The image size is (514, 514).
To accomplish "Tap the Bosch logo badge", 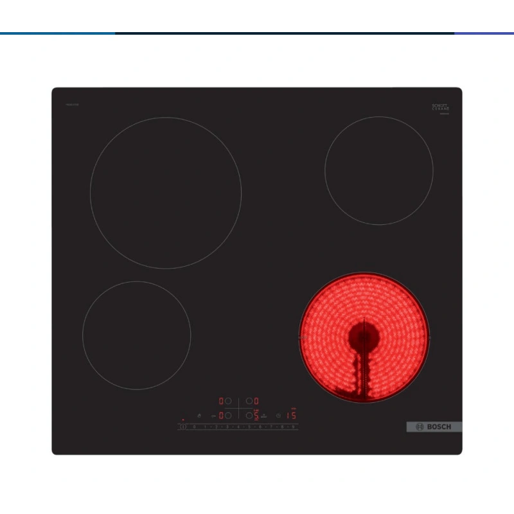I will [x=434, y=427].
